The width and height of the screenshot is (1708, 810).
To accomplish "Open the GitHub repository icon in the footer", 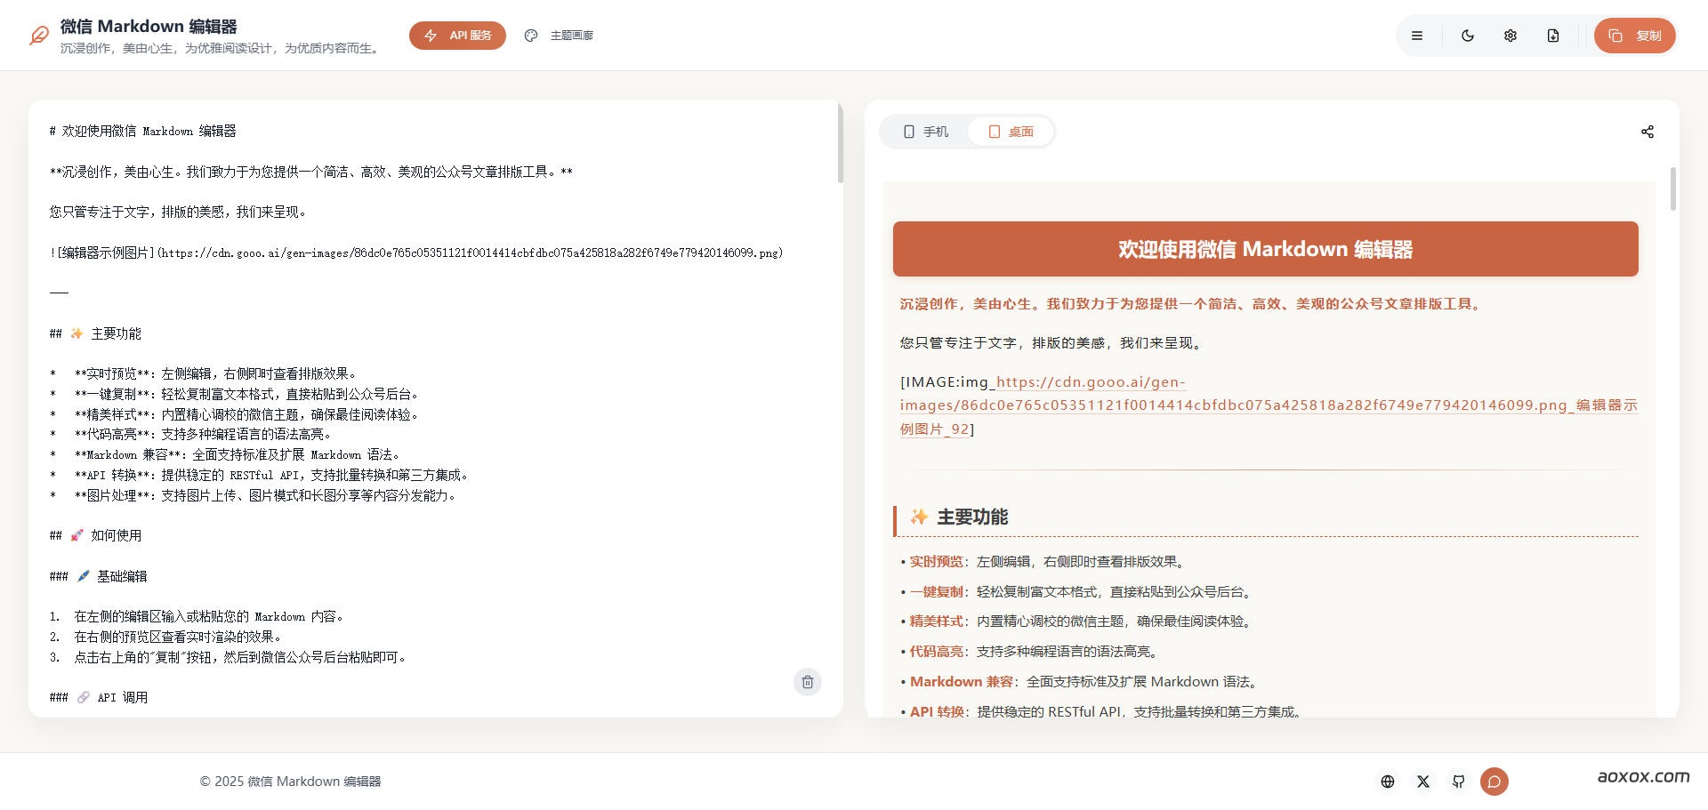I will tap(1458, 782).
